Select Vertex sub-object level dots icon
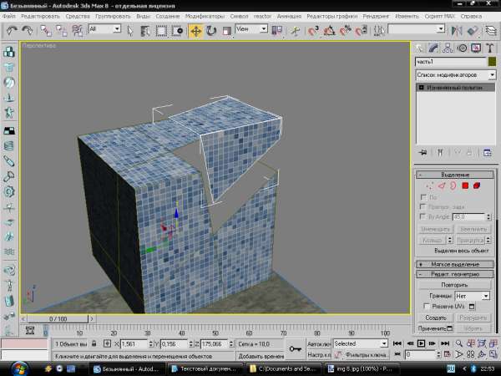The height and width of the screenshot is (376, 501). (x=431, y=185)
